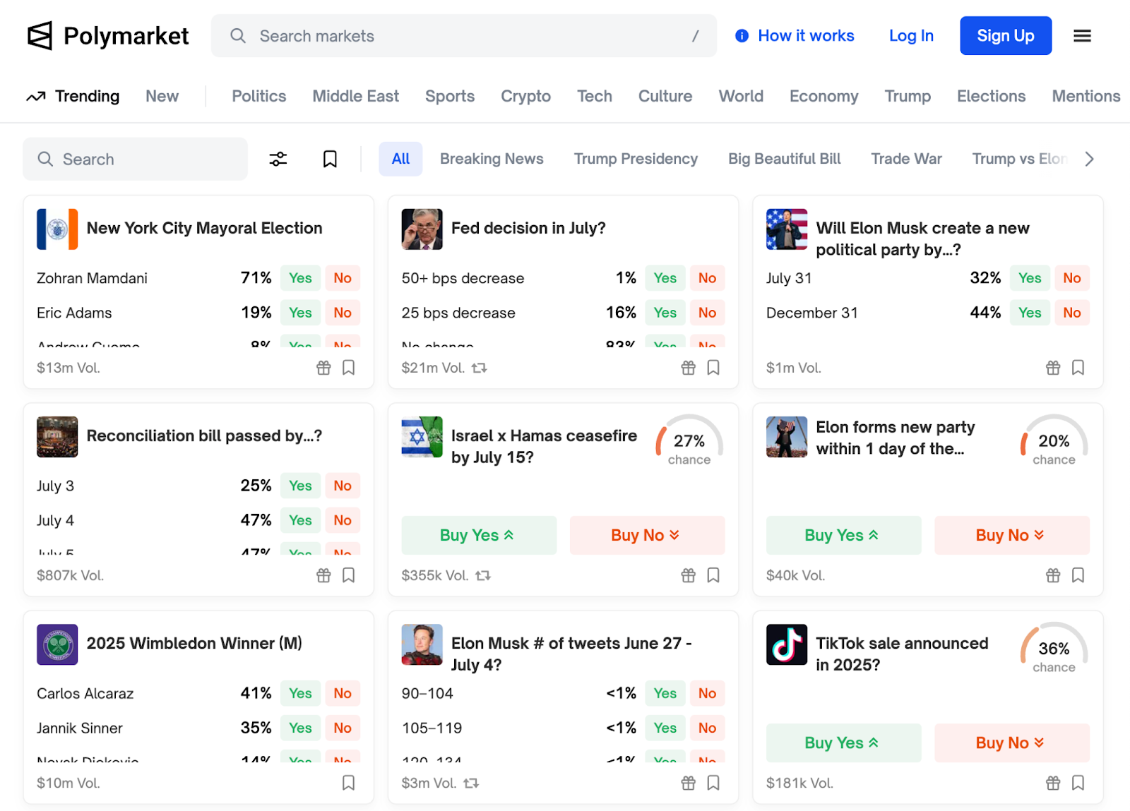Click repost icon on Israel x Hamas card

pos(483,575)
